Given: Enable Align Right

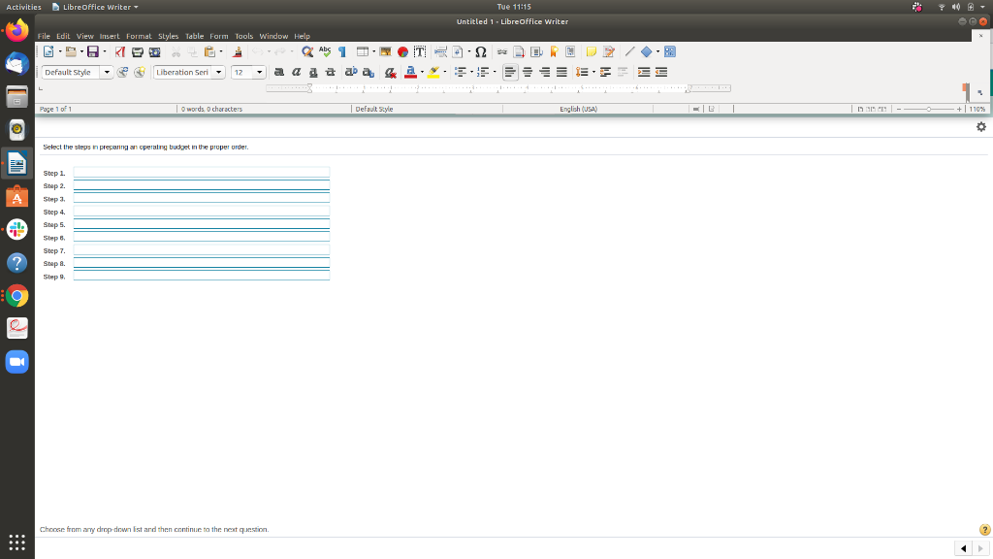Looking at the screenshot, I should click(544, 72).
